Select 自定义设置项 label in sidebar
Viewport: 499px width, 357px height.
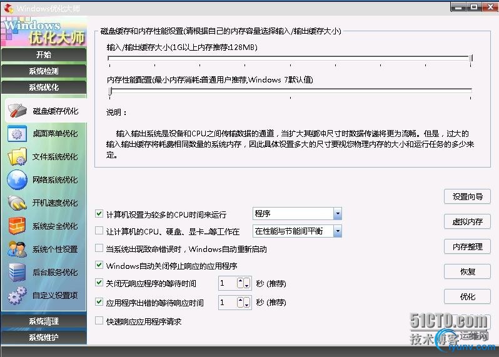pos(56,295)
